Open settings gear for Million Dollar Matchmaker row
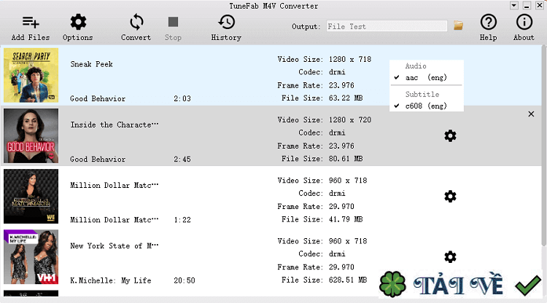Screen dimensions: 547x303 tap(450, 197)
